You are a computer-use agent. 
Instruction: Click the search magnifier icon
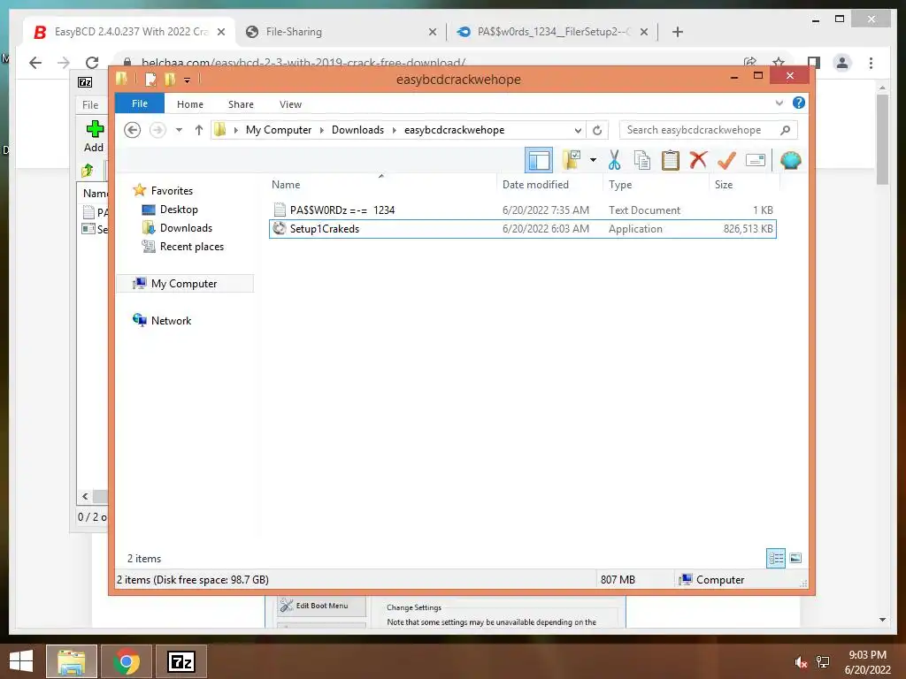[786, 130]
